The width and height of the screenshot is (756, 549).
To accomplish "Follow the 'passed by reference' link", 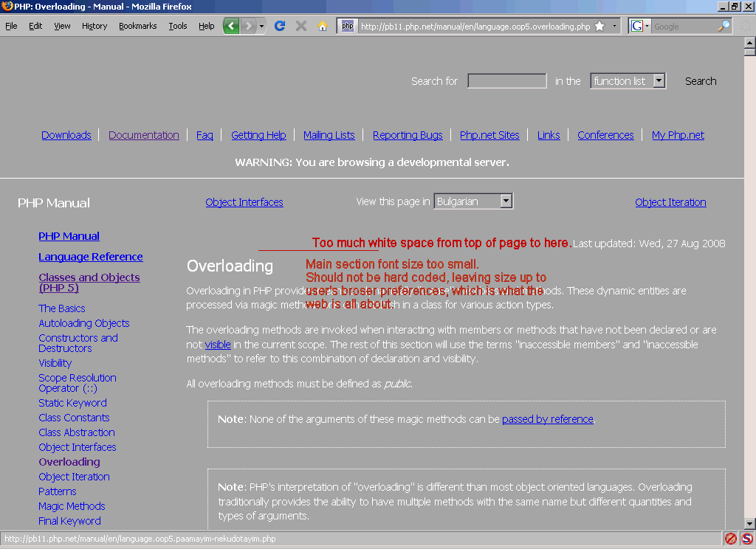I will (x=548, y=419).
